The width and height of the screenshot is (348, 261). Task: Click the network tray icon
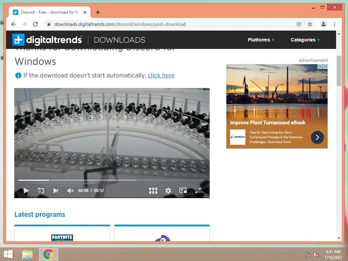click(x=308, y=254)
